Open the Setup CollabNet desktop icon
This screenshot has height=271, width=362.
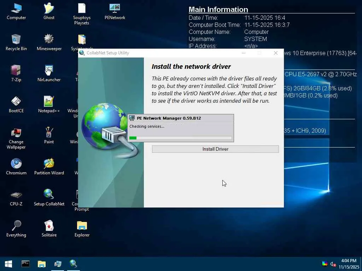49,198
